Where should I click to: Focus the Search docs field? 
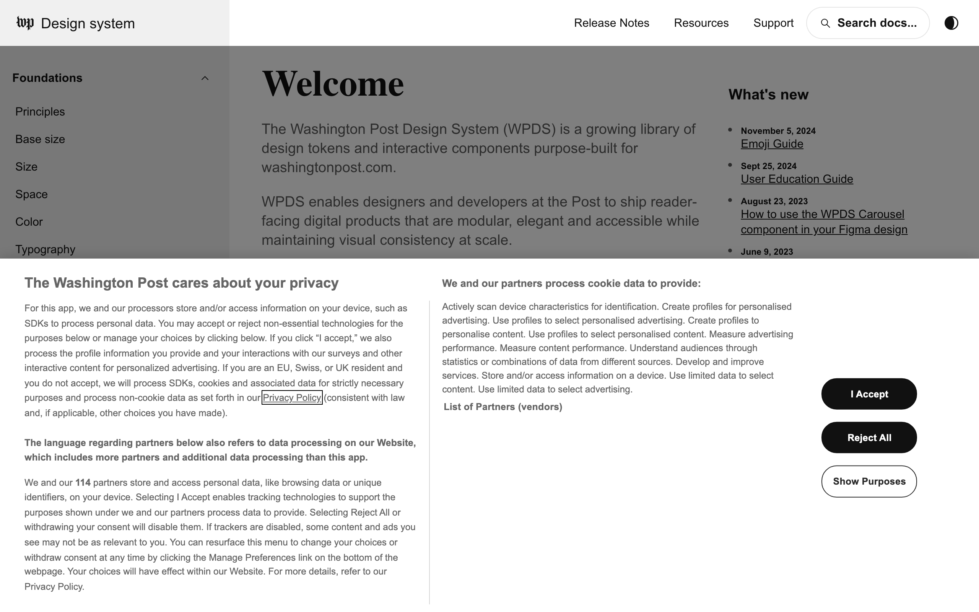coord(868,23)
